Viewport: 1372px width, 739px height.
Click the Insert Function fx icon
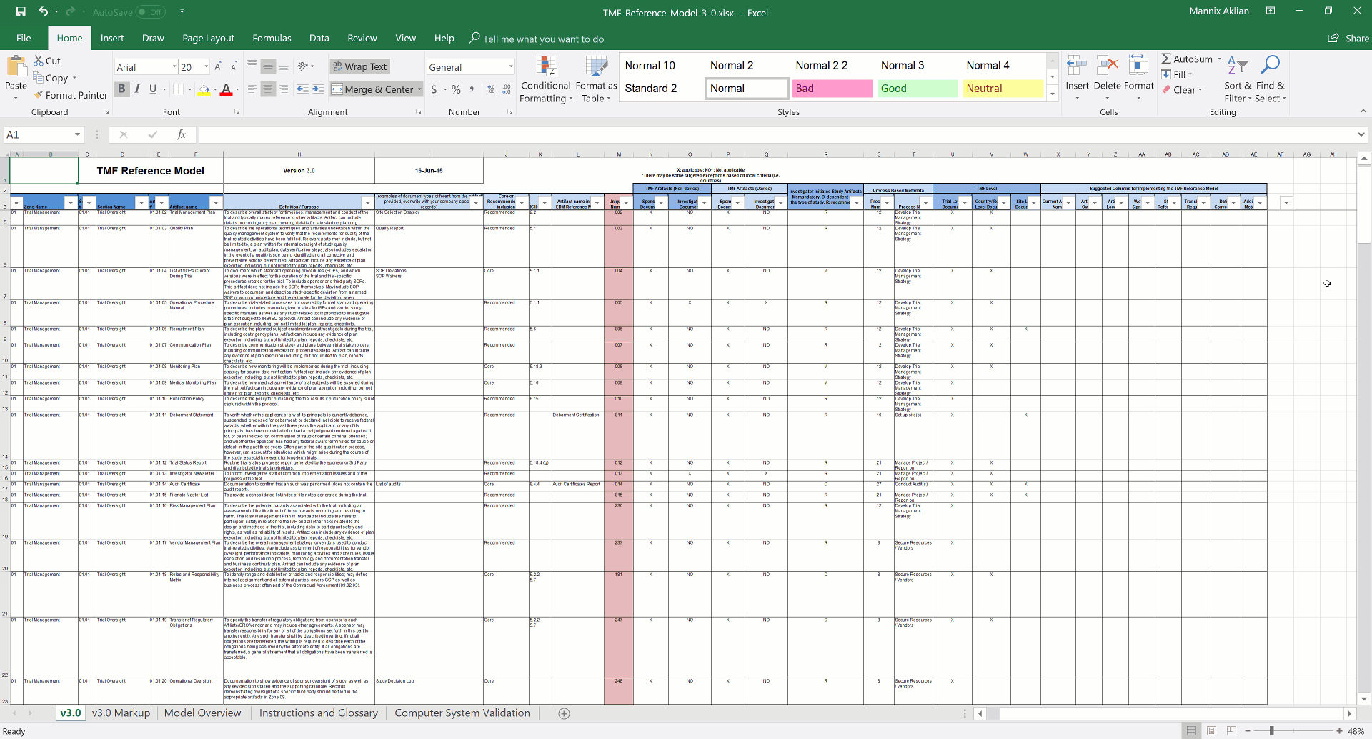[x=182, y=134]
